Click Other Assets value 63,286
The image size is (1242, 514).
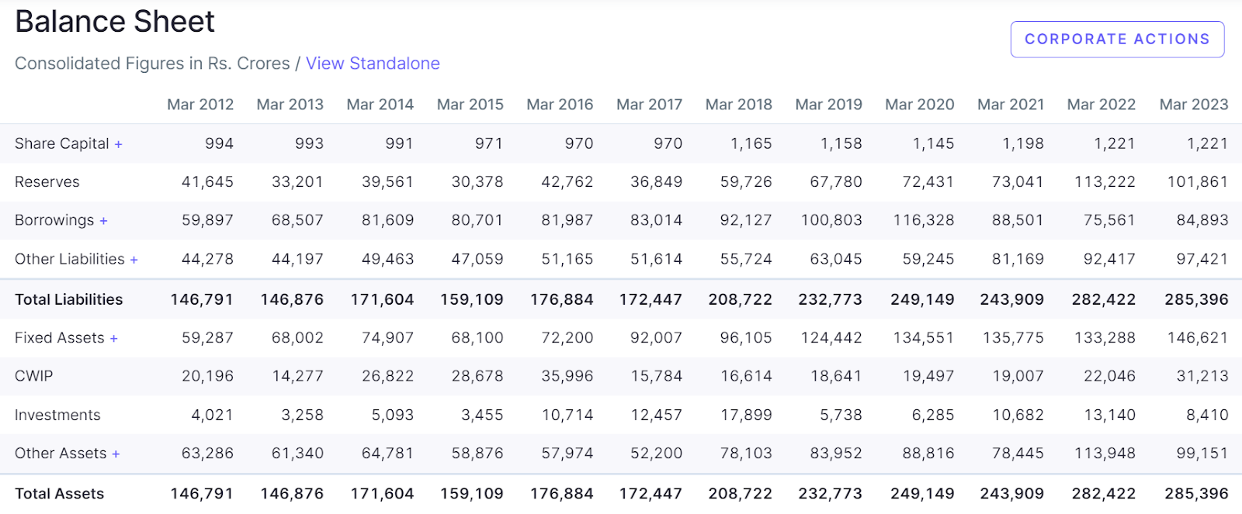coord(207,453)
